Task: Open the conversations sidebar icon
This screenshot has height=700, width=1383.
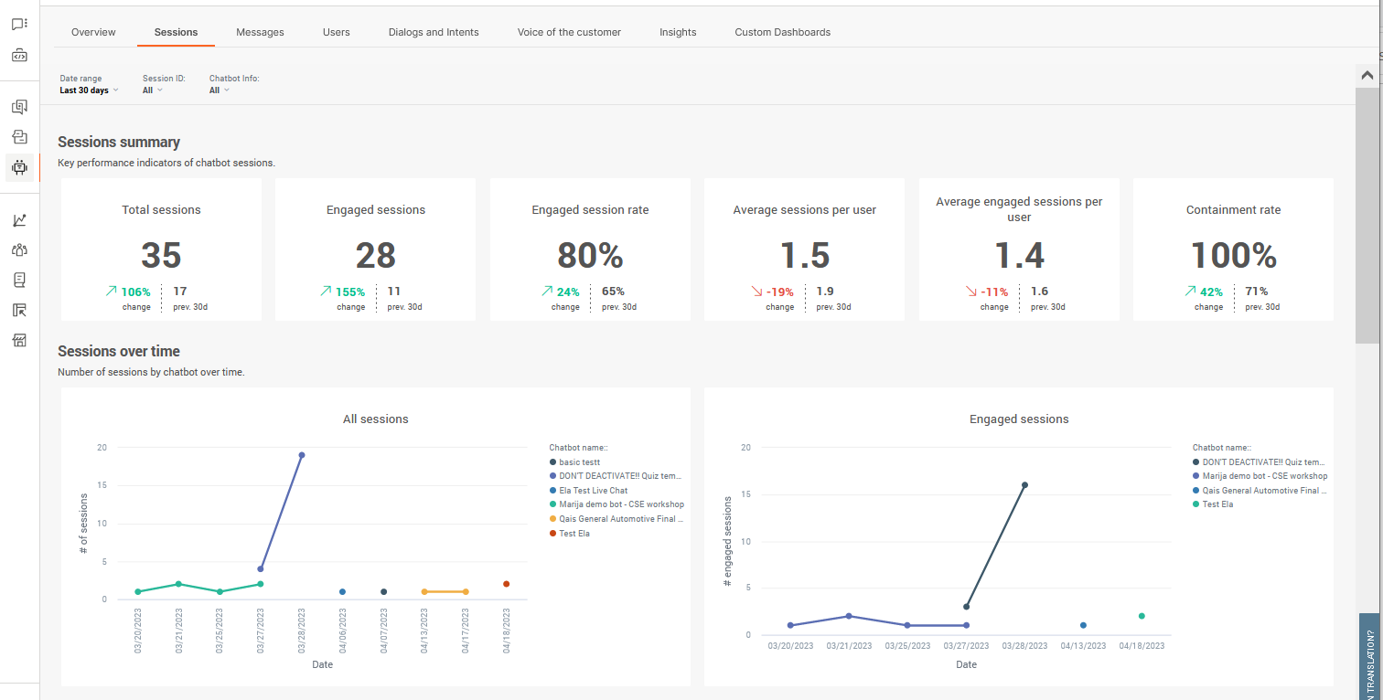Action: click(19, 107)
